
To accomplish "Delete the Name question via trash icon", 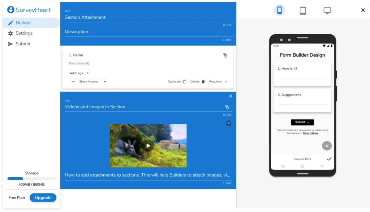I will pyautogui.click(x=203, y=82).
